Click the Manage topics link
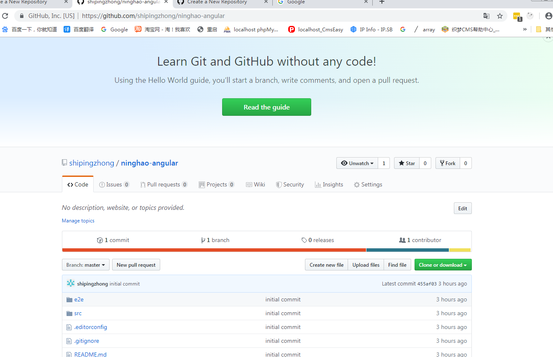The image size is (553, 357). click(78, 221)
